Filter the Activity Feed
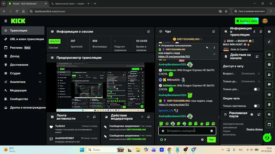The image size is (275, 154). tap(88, 117)
